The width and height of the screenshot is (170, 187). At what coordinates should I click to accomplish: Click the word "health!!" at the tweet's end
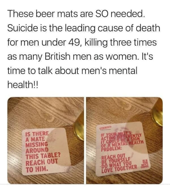[23, 85]
